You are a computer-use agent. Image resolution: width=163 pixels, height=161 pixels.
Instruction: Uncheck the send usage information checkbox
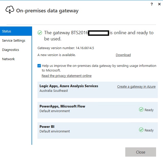pyautogui.click(x=39, y=66)
